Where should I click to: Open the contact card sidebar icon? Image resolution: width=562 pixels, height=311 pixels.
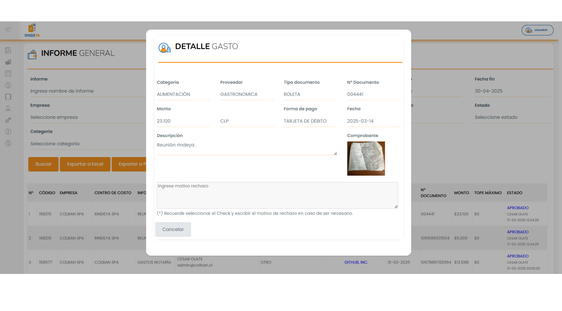8,51
